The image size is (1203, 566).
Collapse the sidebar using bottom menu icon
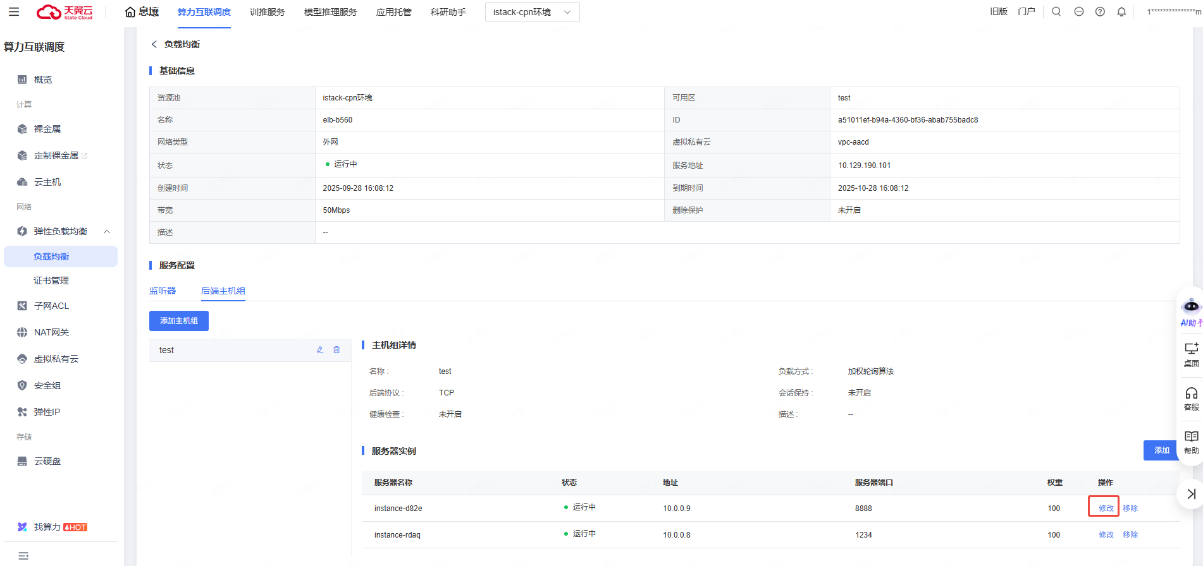[23, 556]
